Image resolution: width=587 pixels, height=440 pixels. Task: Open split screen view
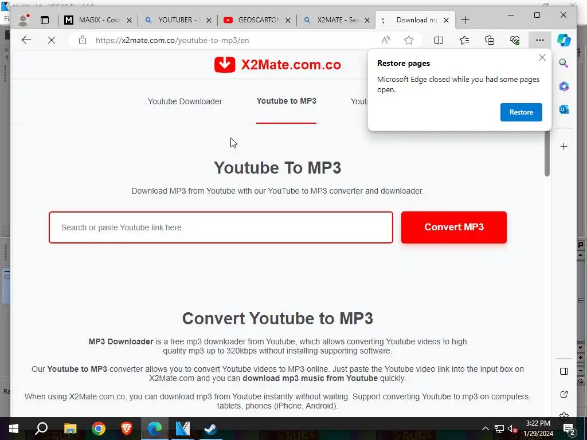click(439, 40)
